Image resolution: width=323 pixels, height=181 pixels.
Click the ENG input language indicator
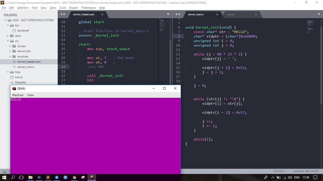click(x=297, y=177)
